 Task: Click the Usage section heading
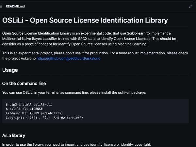10,70
